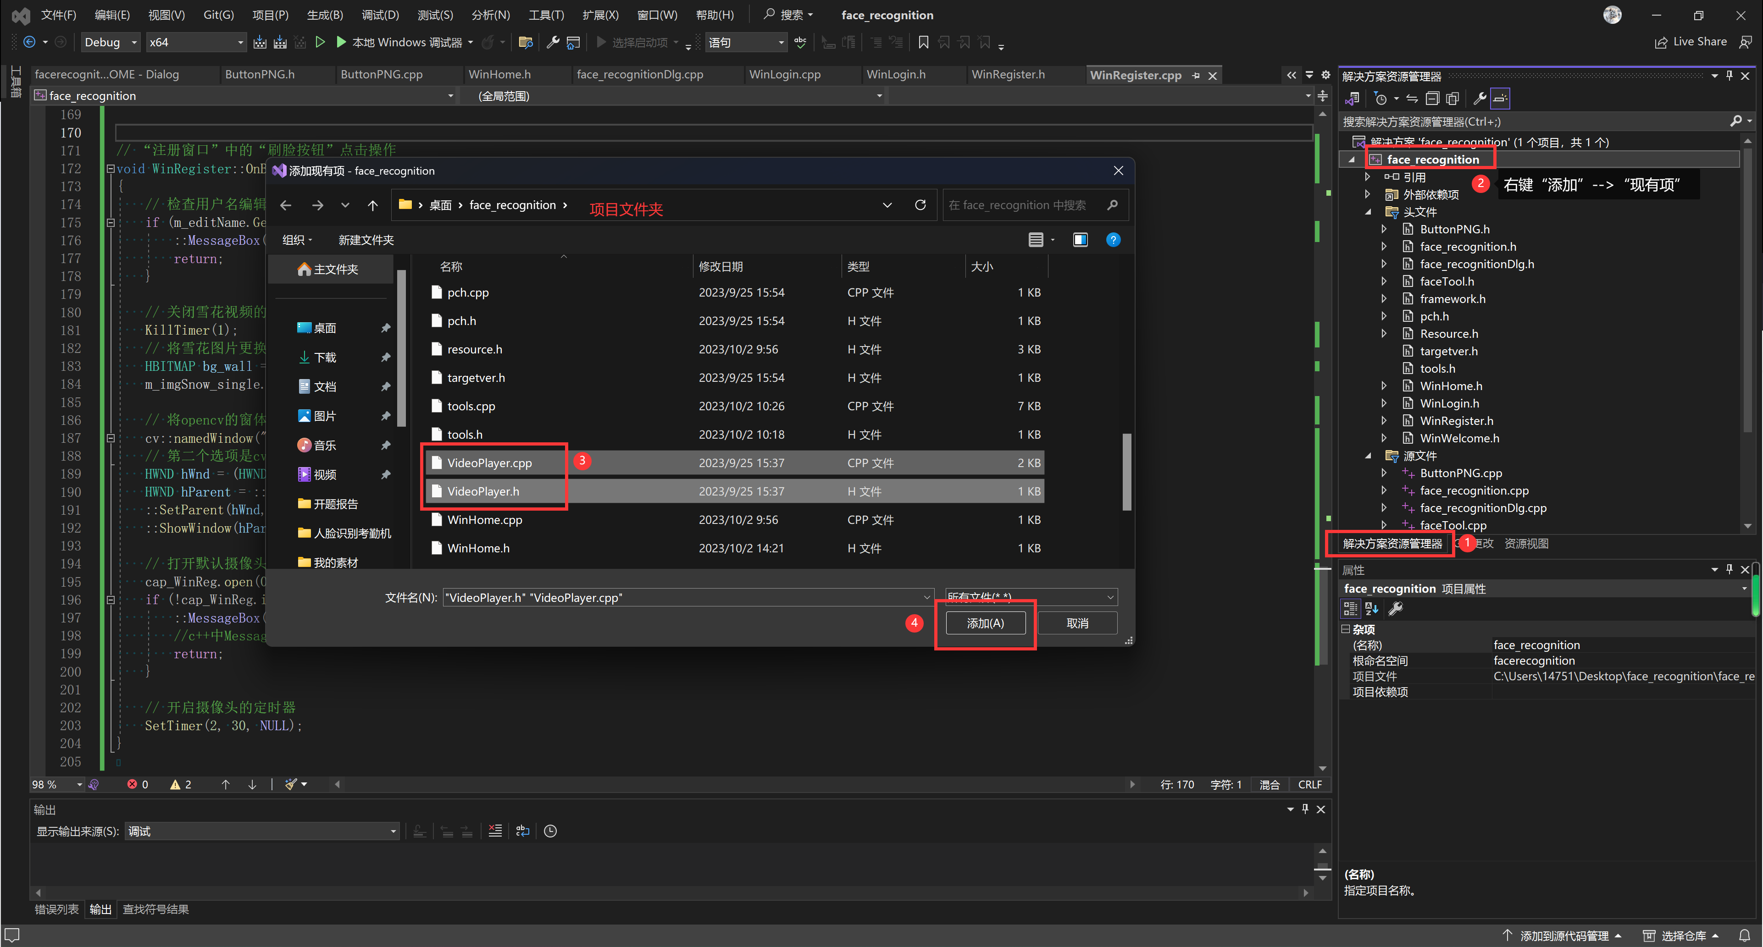This screenshot has height=947, width=1763.
Task: Toggle word wrap in output panel
Action: click(x=523, y=831)
